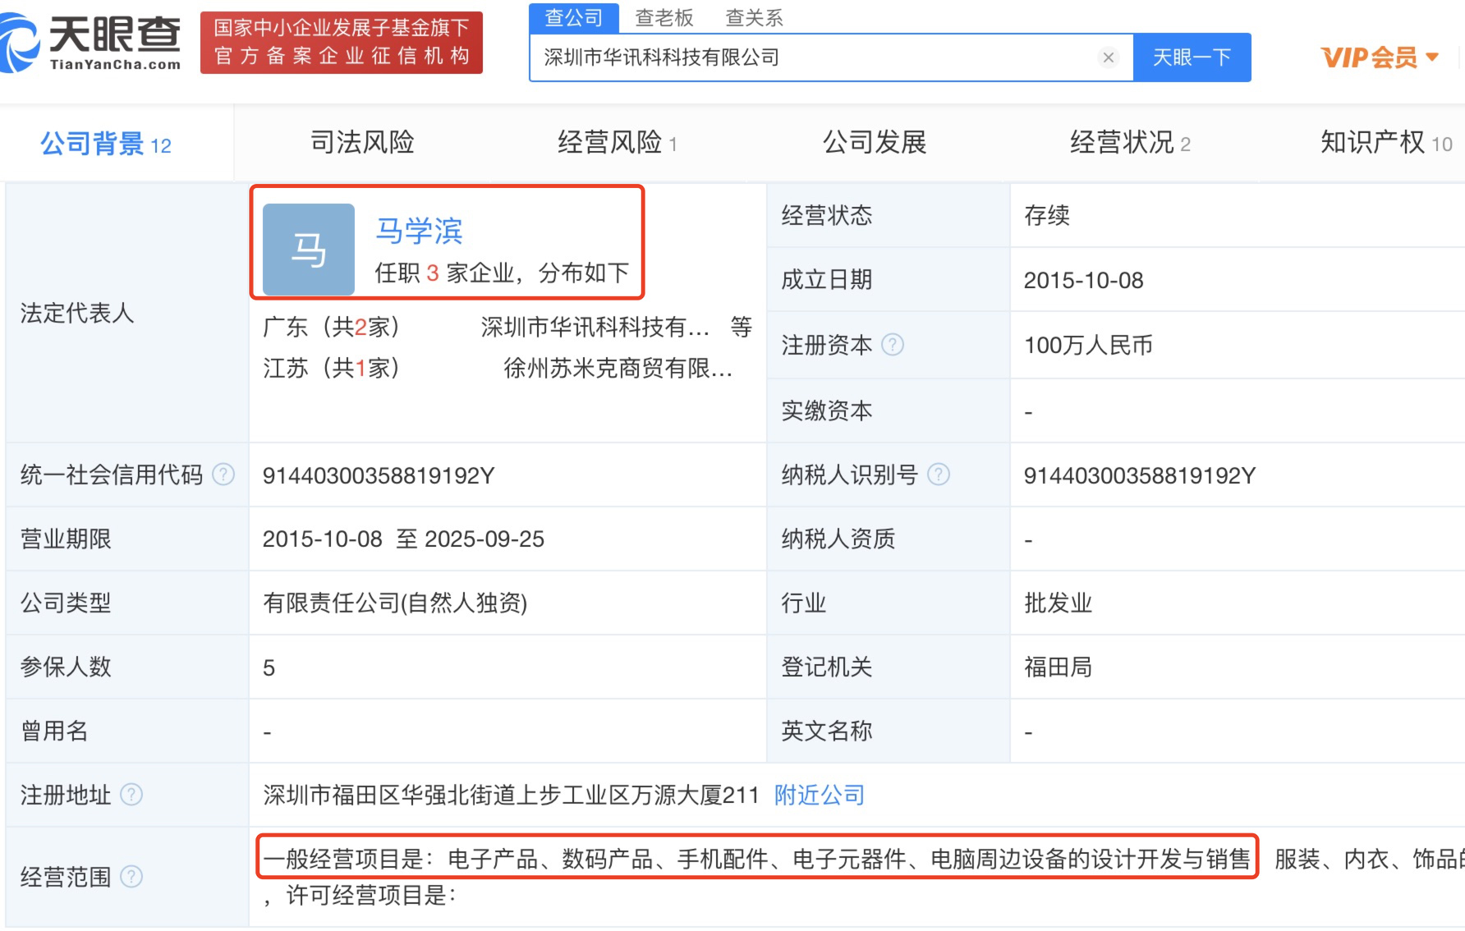Open the 马学滨 person profile link
This screenshot has width=1465, height=931.
tap(420, 231)
